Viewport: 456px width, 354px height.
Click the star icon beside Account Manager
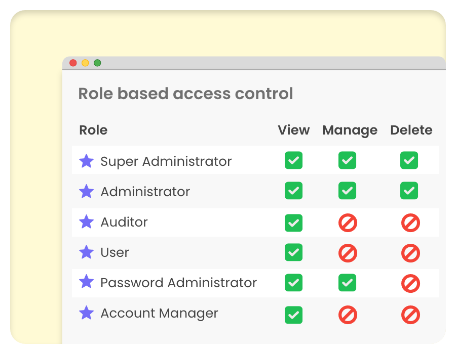pos(87,313)
